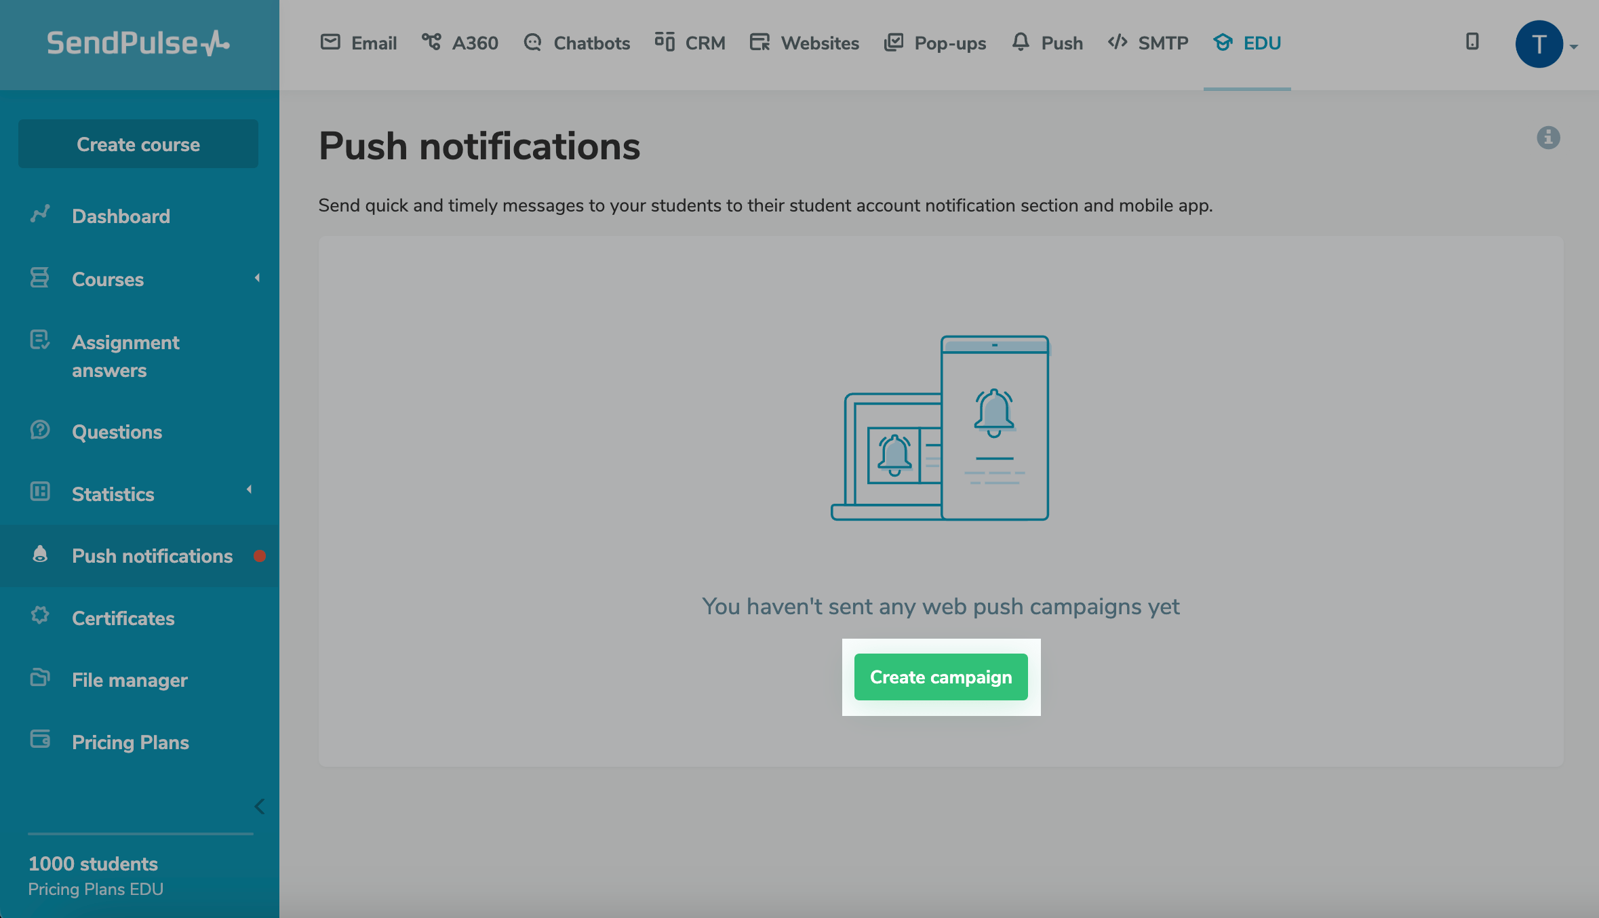1599x918 pixels.
Task: Click the Create campaign button
Action: click(x=941, y=677)
